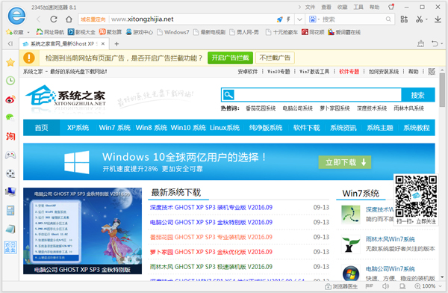Open 雨林木风 GHOST XP SP3 极速装机版 V2016.09 link
The height and width of the screenshot is (293, 448).
click(x=211, y=267)
